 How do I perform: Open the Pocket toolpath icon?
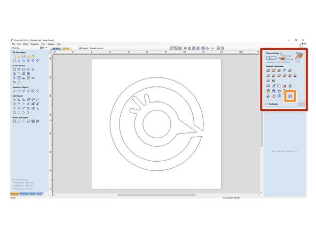click(x=274, y=70)
